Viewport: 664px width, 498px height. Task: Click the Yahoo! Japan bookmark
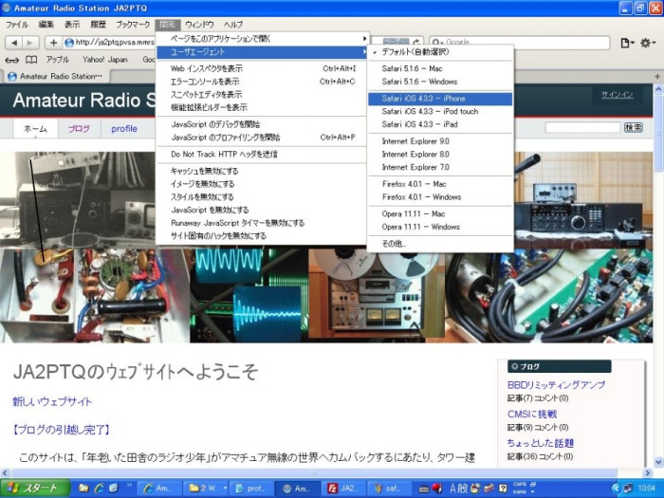pyautogui.click(x=105, y=60)
